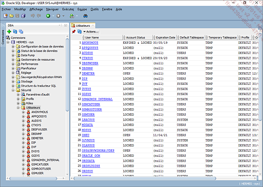Click the Réglage node icon
The image size is (263, 187).
click(18, 73)
